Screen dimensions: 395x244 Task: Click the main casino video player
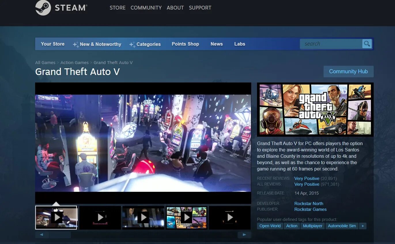tap(143, 143)
